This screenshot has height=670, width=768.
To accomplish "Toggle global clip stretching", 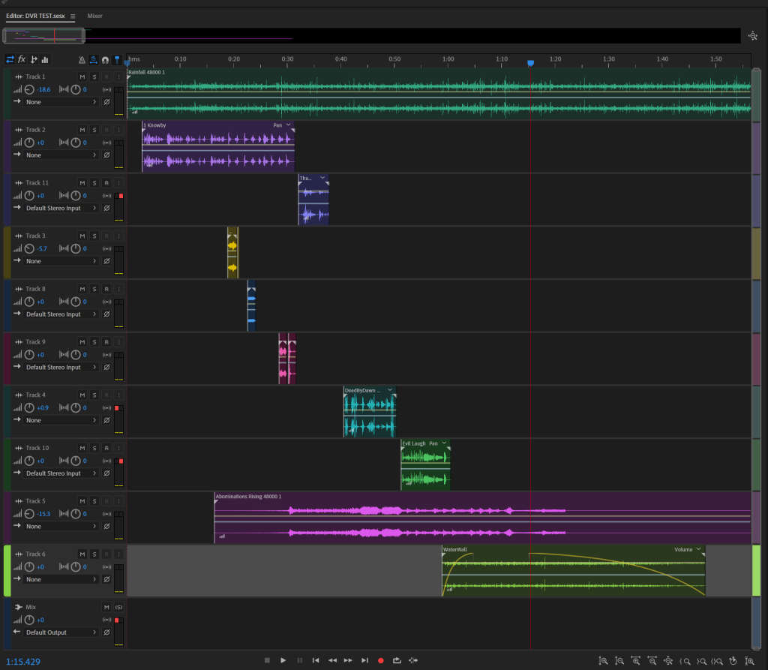I will click(x=94, y=59).
